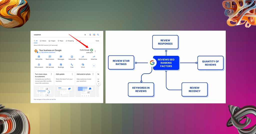The height and width of the screenshot is (134, 256).
Task: Clear the rustybrick search query
Action: (x=85, y=35)
